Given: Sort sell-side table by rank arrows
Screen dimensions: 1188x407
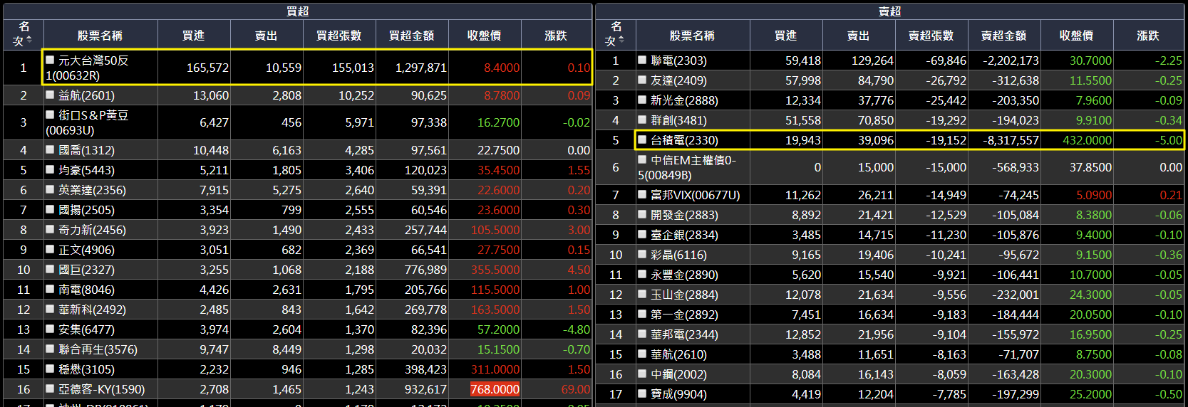Looking at the screenshot, I should point(621,39).
